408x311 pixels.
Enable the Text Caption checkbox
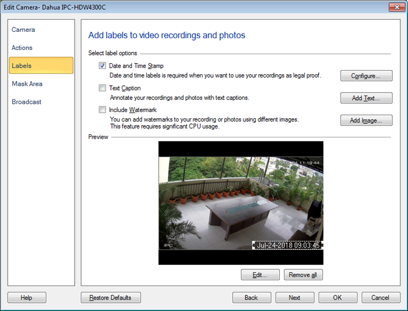(x=103, y=88)
